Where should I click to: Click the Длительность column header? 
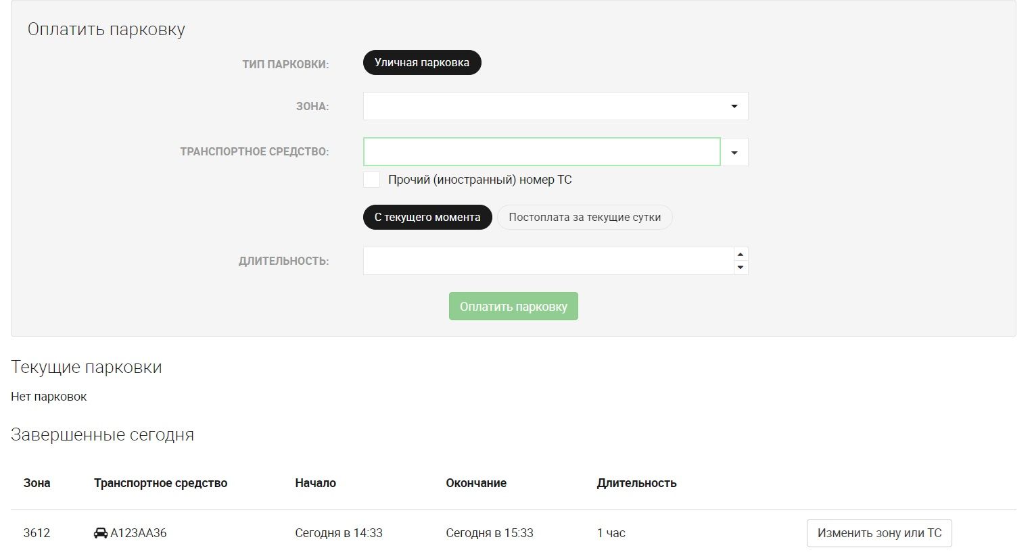pos(636,483)
